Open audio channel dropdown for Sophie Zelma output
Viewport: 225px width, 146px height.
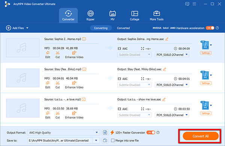(172, 55)
